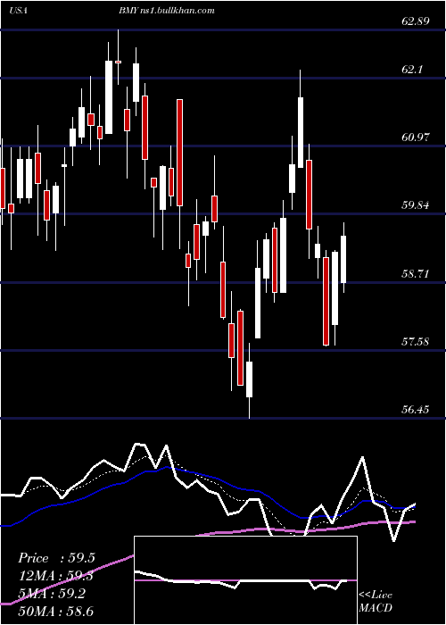Click the 50MA : 58.6 readout
Viewport: 446px width, 625px height.
(56, 611)
